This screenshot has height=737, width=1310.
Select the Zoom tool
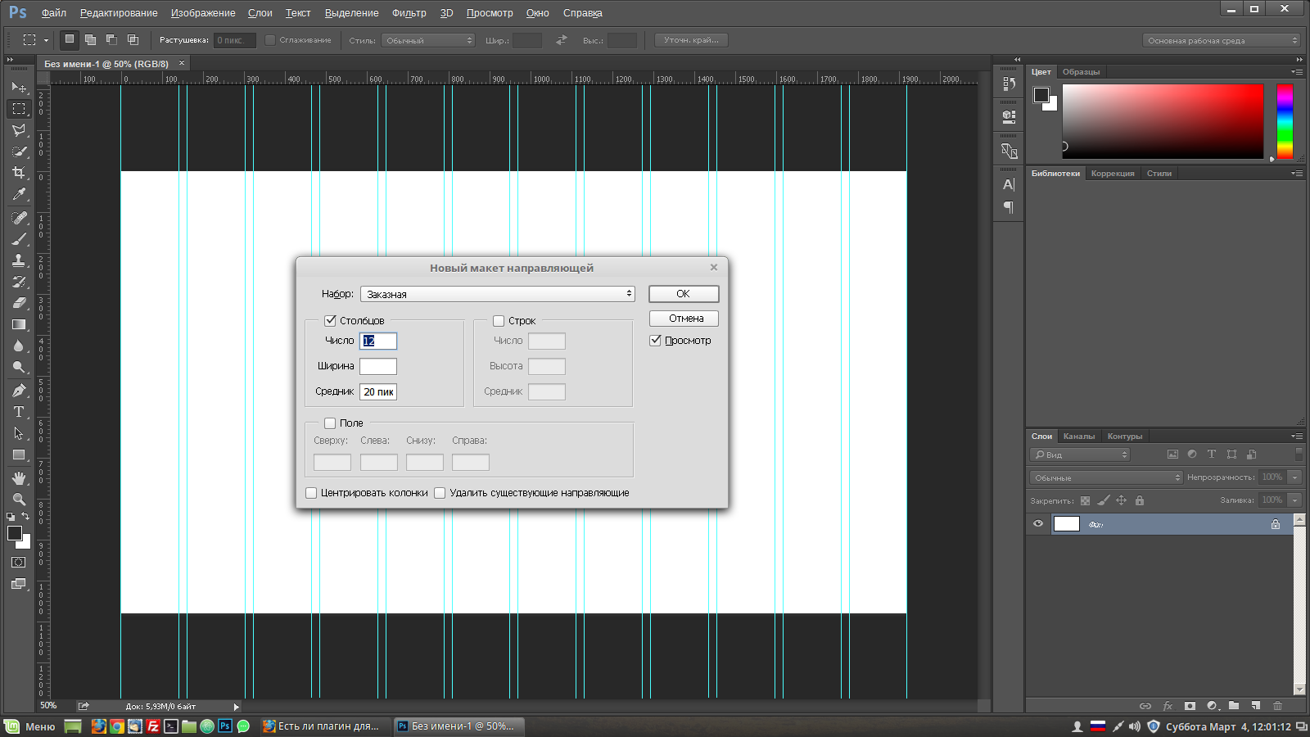[x=19, y=500]
